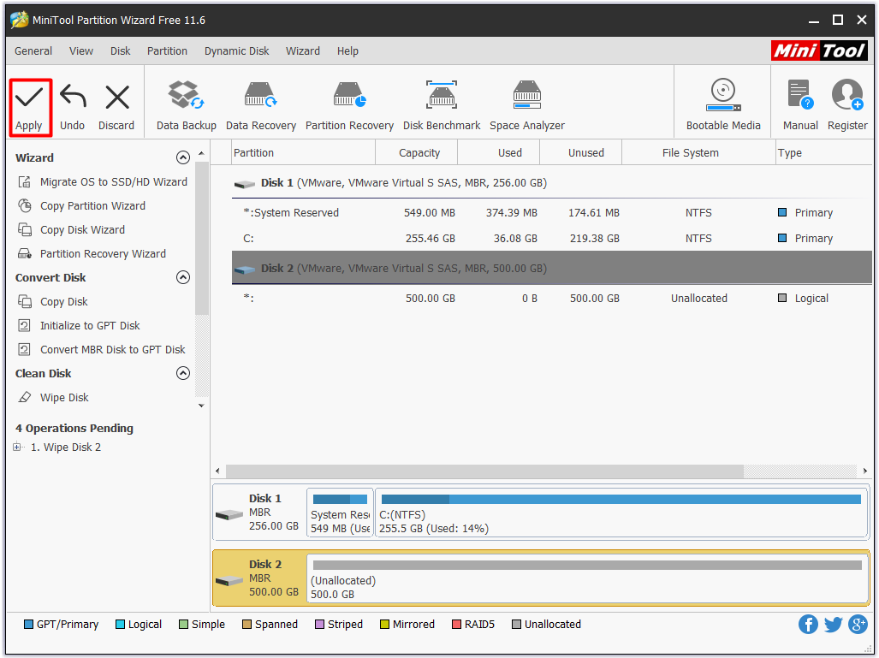Image resolution: width=879 pixels, height=658 pixels.
Task: Click Unallocated 500.0 GB block in disk map
Action: (x=587, y=579)
